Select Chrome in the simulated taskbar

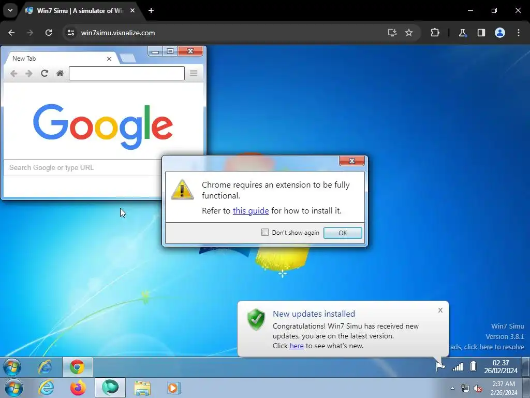pos(78,367)
